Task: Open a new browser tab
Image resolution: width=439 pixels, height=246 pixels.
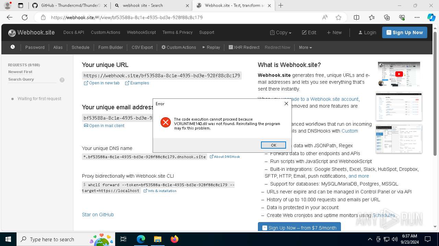Action: click(x=281, y=5)
